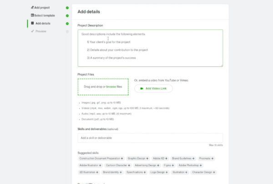Click green status check beside Add details
The image size is (273, 184).
[67, 24]
